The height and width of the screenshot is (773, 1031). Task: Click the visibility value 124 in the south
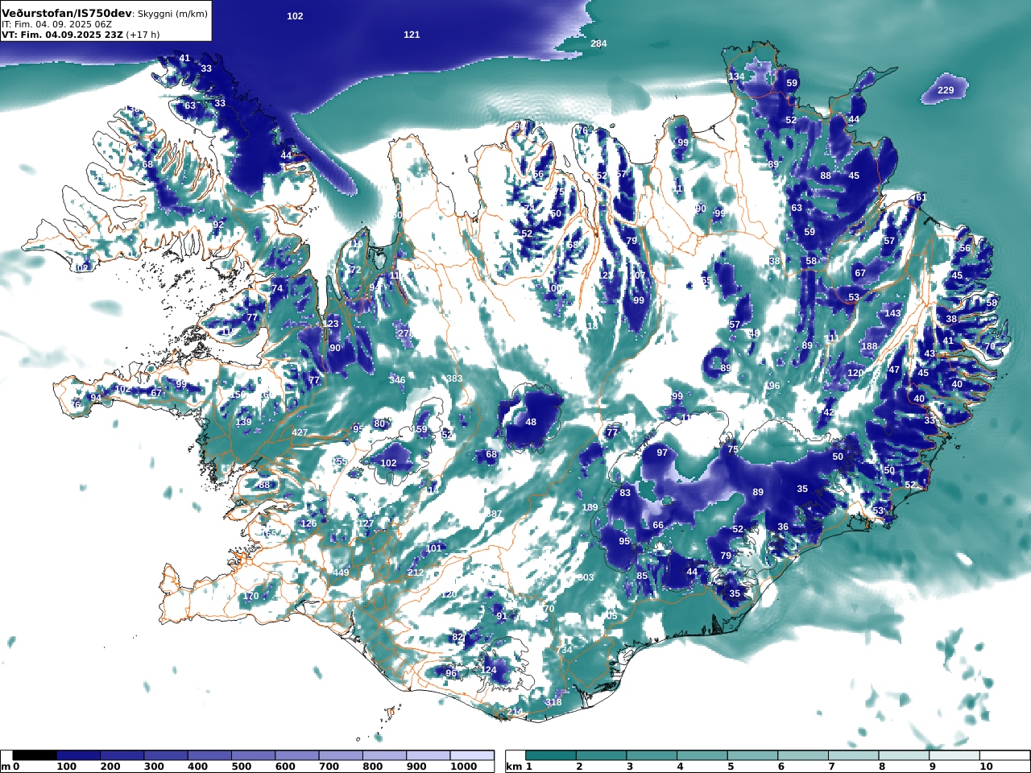pyautogui.click(x=489, y=670)
